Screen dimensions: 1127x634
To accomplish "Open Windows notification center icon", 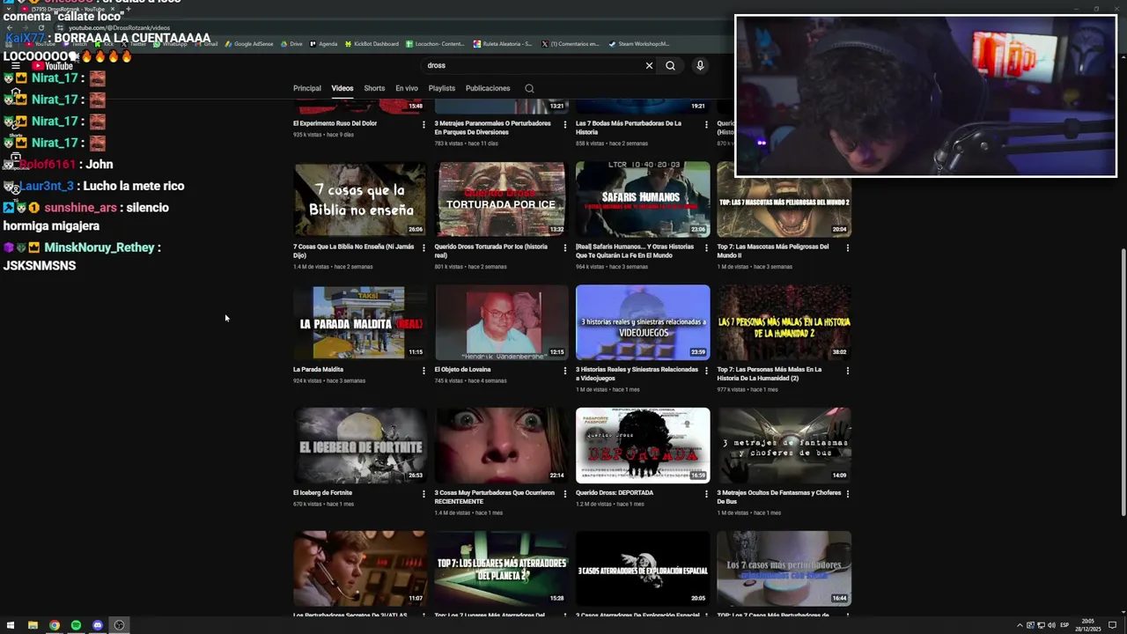I will pyautogui.click(x=1112, y=625).
